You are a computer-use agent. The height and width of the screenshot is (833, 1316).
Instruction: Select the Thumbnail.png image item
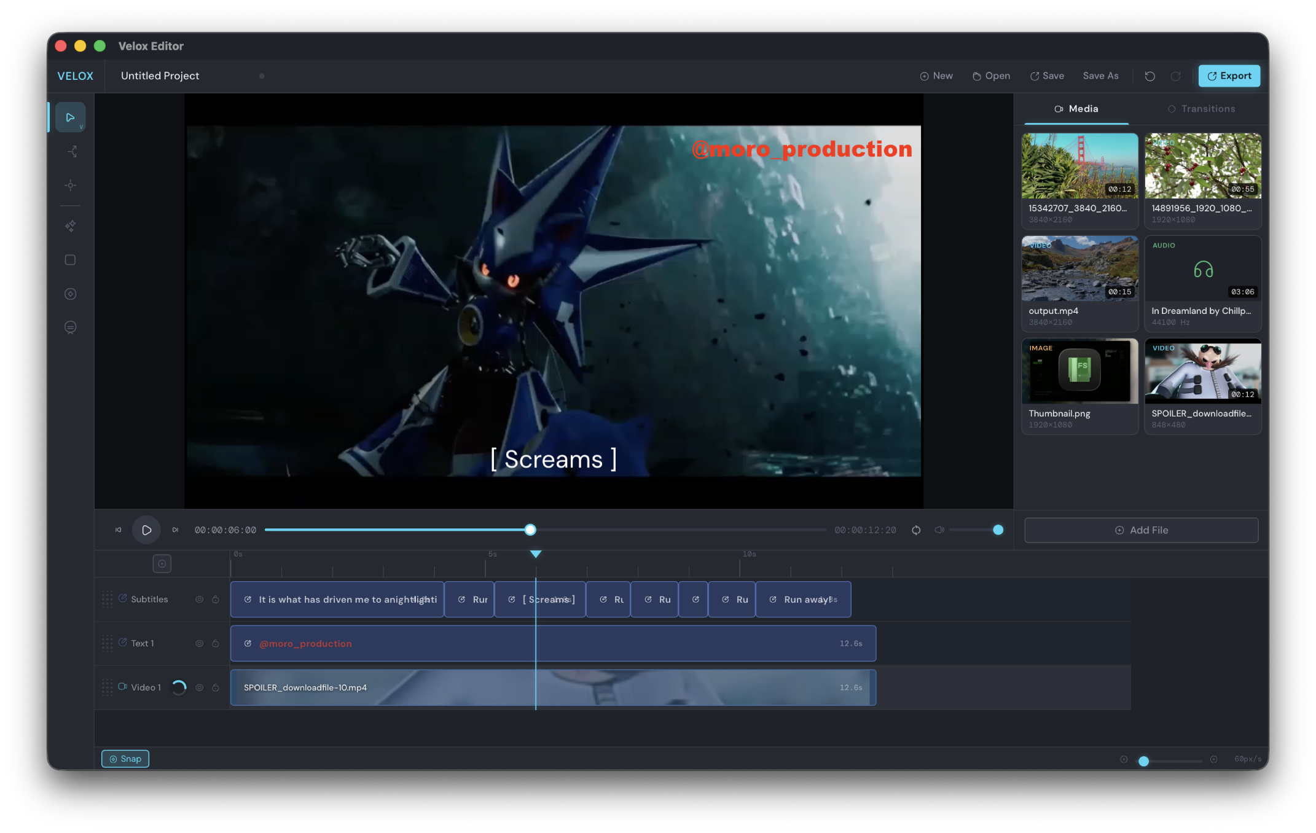(x=1079, y=386)
